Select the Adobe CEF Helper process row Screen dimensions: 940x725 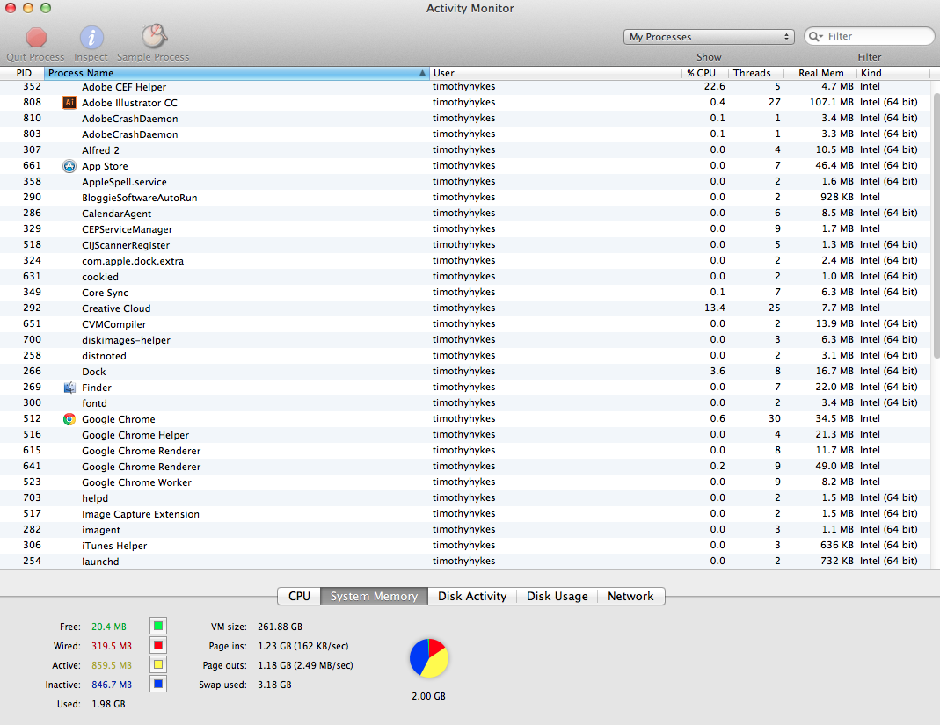(464, 87)
